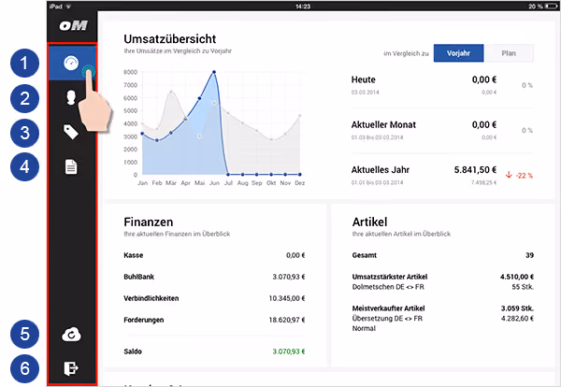Click the 18.620,97 € Forderungen amount
Viewport: 561px width, 387px height.
pyautogui.click(x=287, y=320)
